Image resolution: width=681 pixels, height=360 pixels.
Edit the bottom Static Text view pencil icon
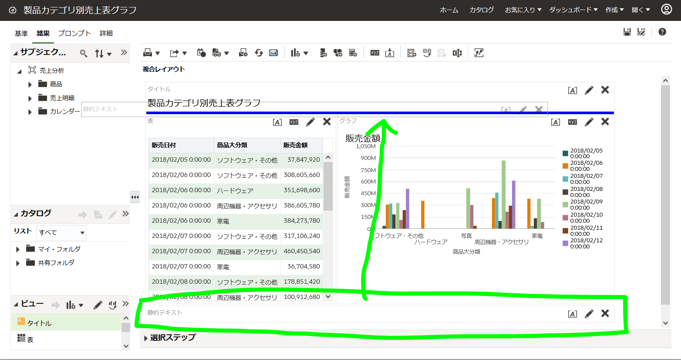click(x=589, y=314)
